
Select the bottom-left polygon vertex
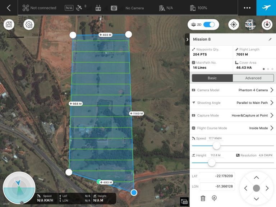69,172
